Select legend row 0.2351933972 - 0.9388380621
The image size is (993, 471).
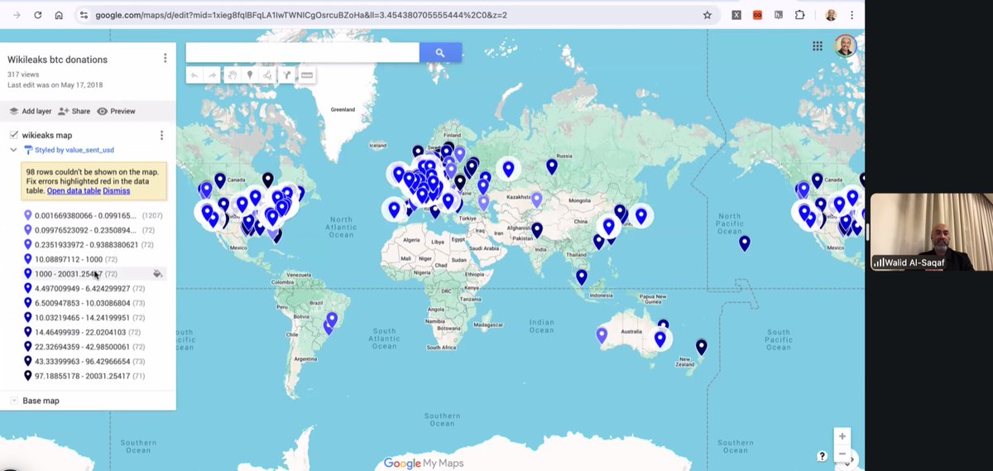pyautogui.click(x=93, y=245)
